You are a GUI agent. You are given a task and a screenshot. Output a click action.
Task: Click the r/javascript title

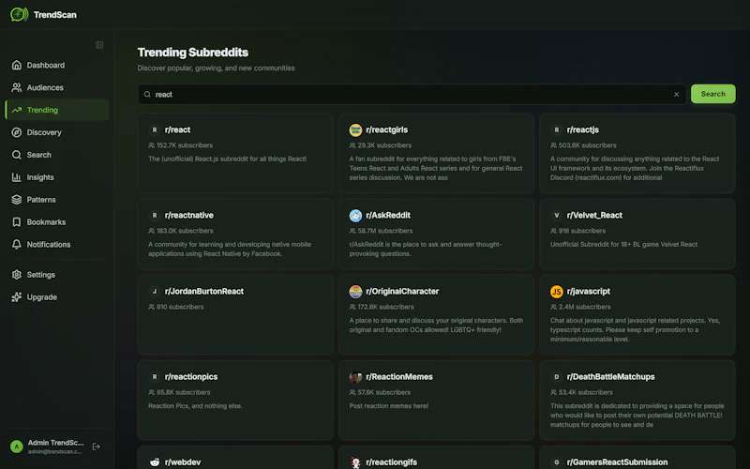[589, 292]
